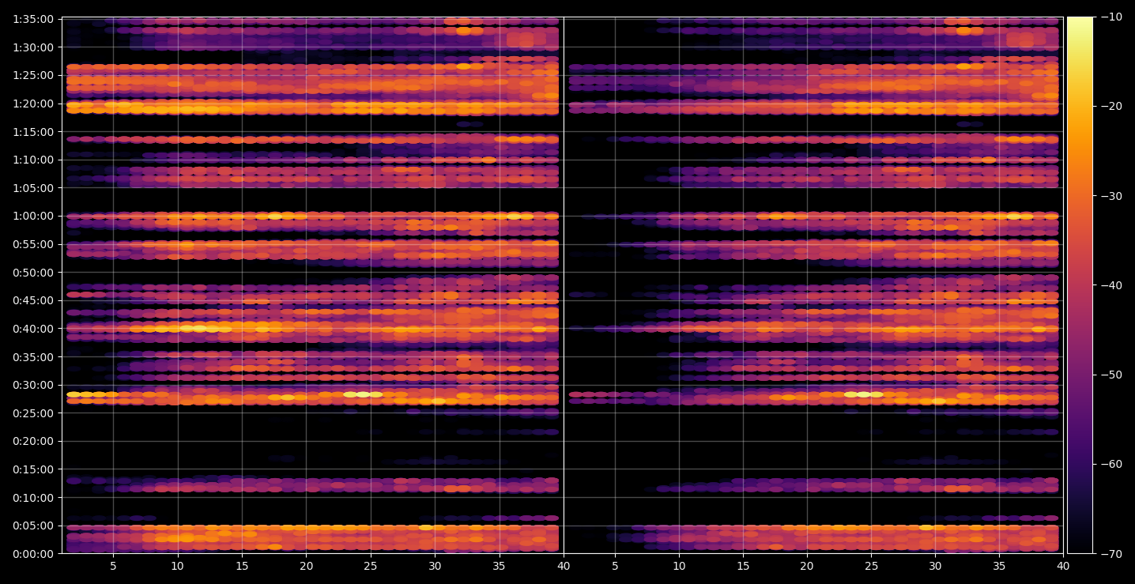Select the 1:25:00 time label
Image resolution: width=1135 pixels, height=584 pixels.
(33, 75)
